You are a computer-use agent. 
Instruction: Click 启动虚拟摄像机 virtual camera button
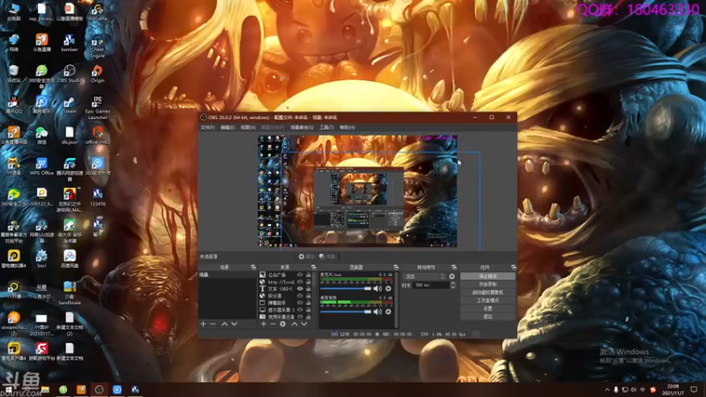point(488,293)
